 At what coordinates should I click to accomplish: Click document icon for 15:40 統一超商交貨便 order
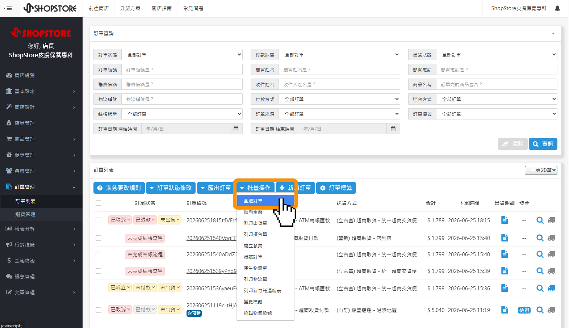[x=505, y=254]
